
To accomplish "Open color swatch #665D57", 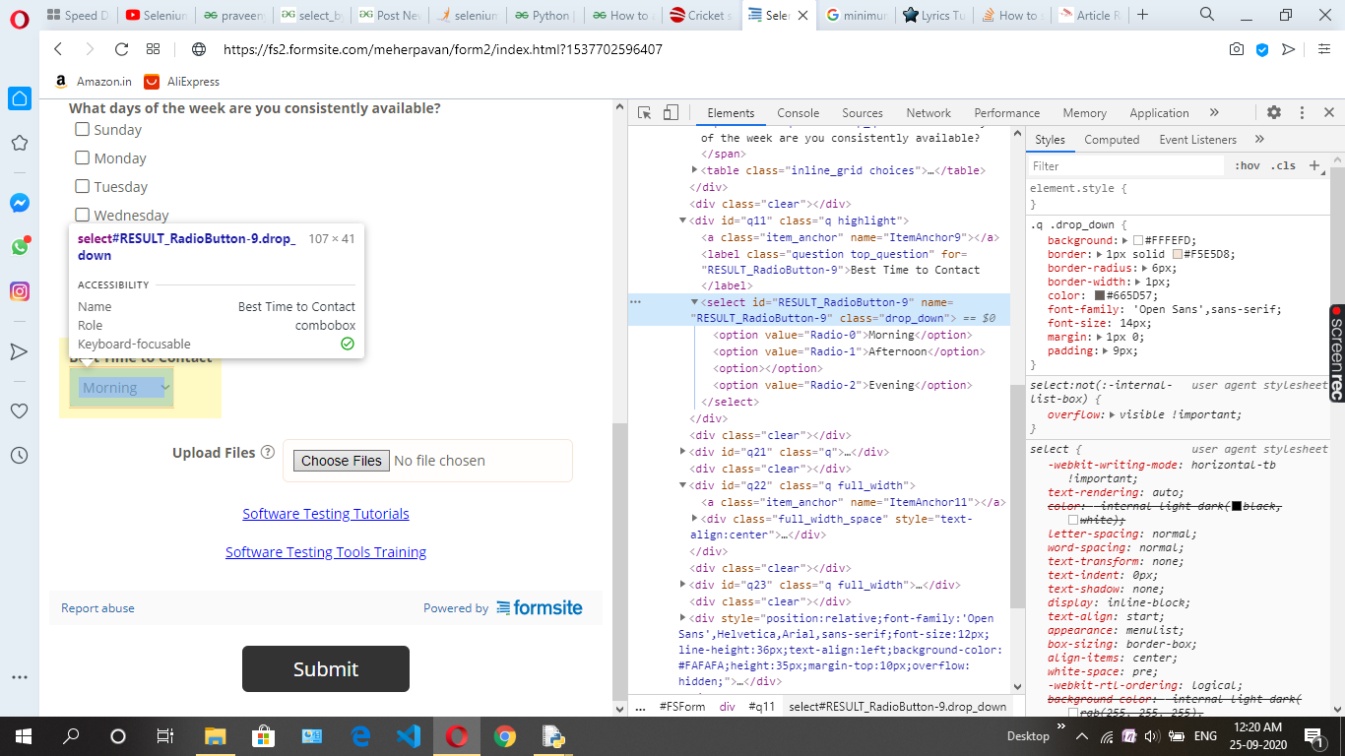I will [x=1099, y=295].
